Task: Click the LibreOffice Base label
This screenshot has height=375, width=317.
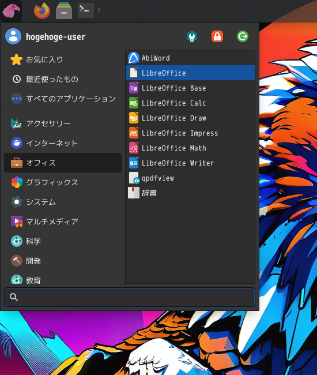Action: (x=174, y=88)
